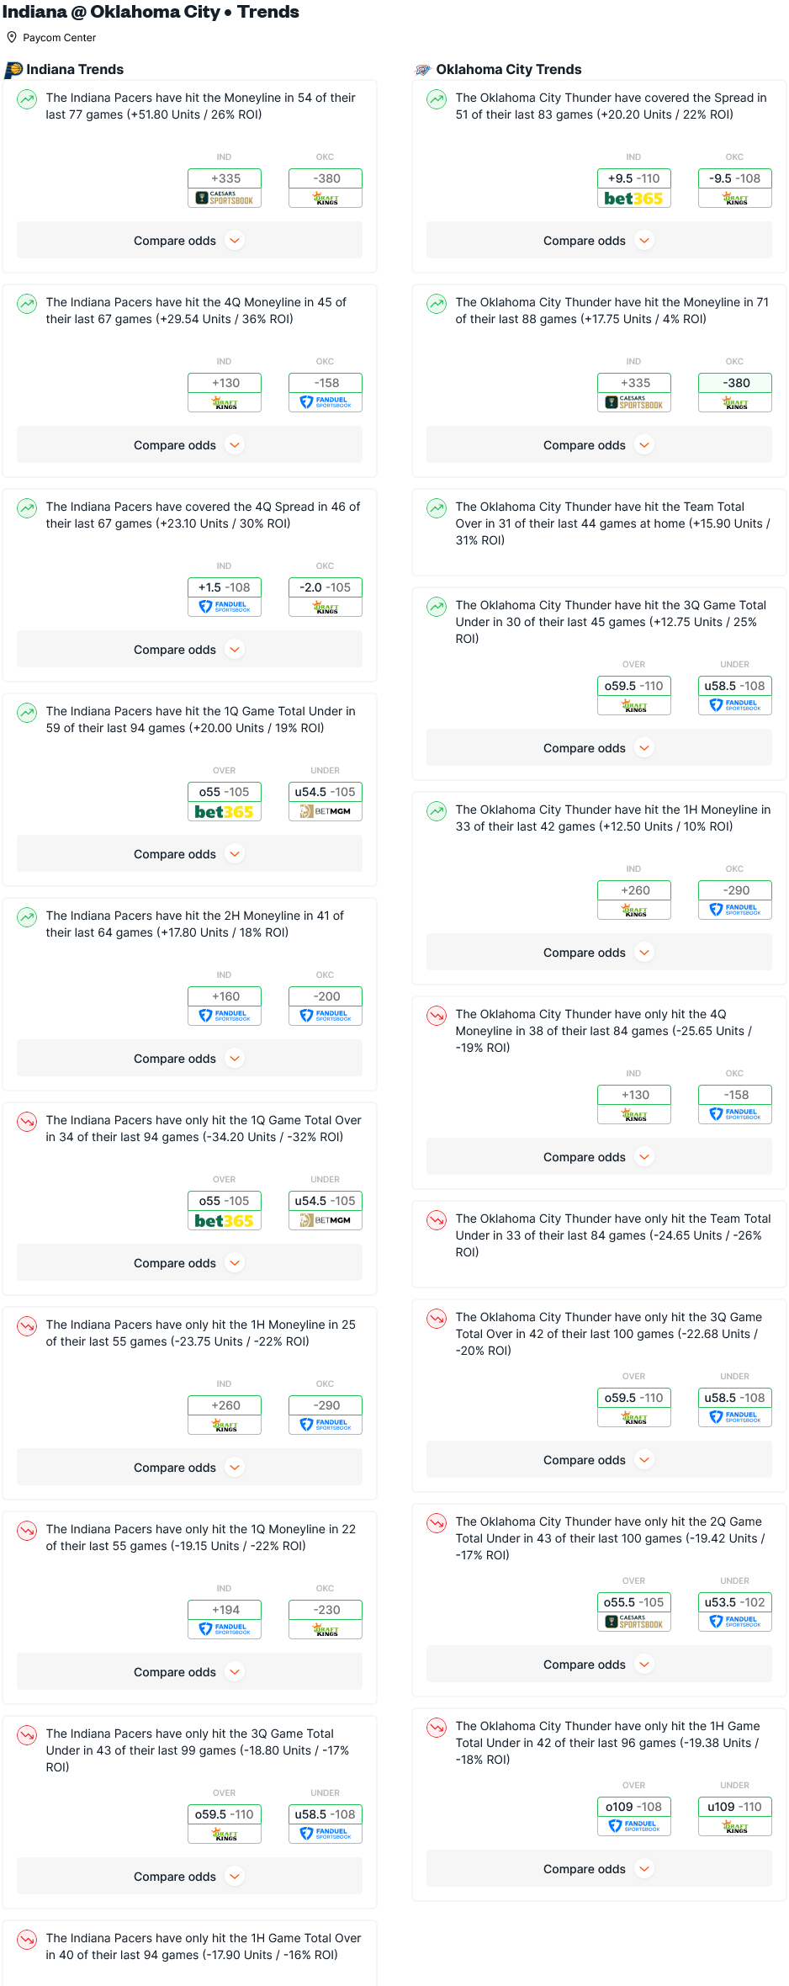Image resolution: width=789 pixels, height=1986 pixels.
Task: Pick the o109 -108 over odds button
Action: click(633, 1807)
